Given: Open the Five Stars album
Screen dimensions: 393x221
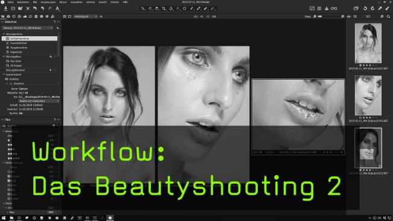Looking at the screenshot, I should (x=16, y=61).
